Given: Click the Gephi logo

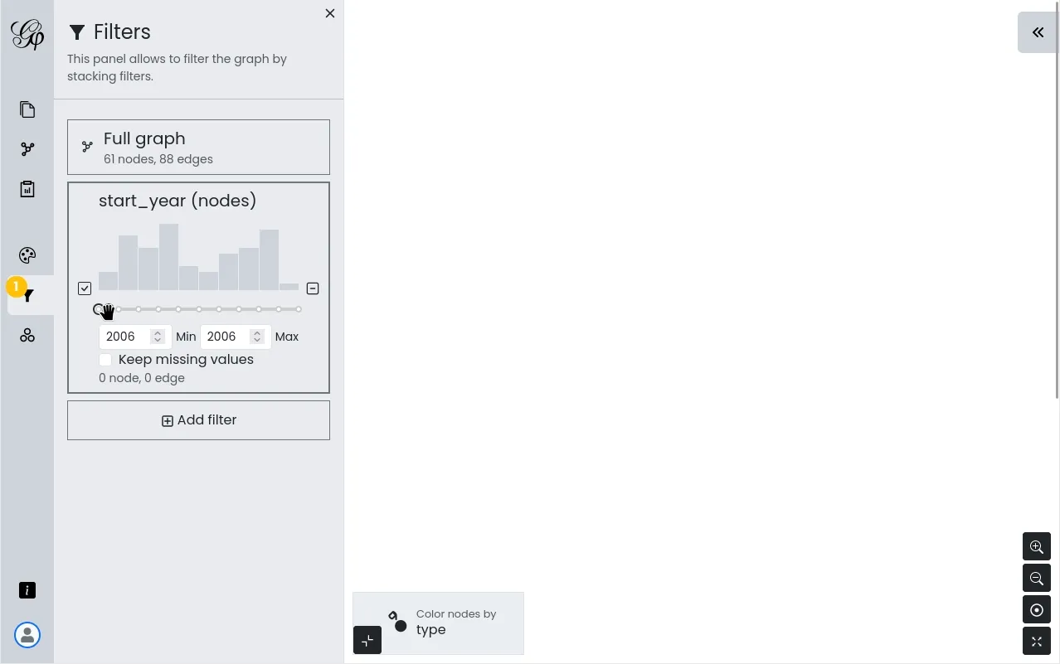Looking at the screenshot, I should click(x=27, y=34).
